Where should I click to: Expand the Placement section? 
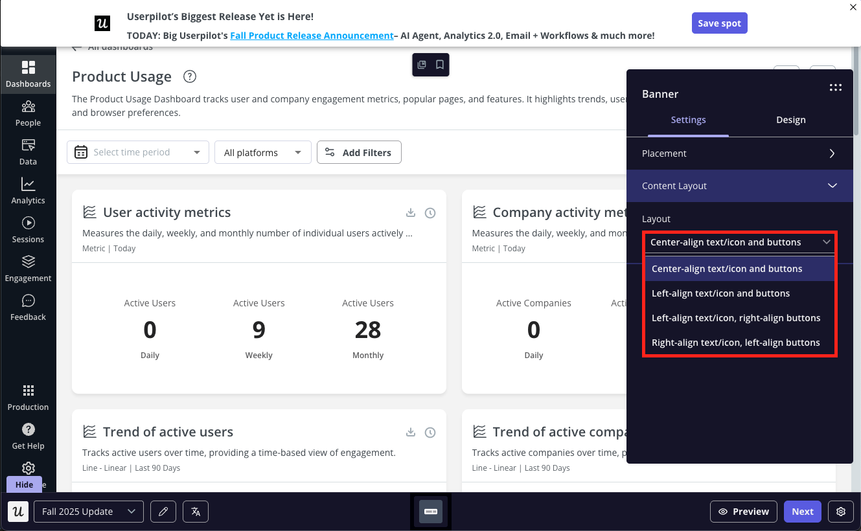[x=740, y=153]
